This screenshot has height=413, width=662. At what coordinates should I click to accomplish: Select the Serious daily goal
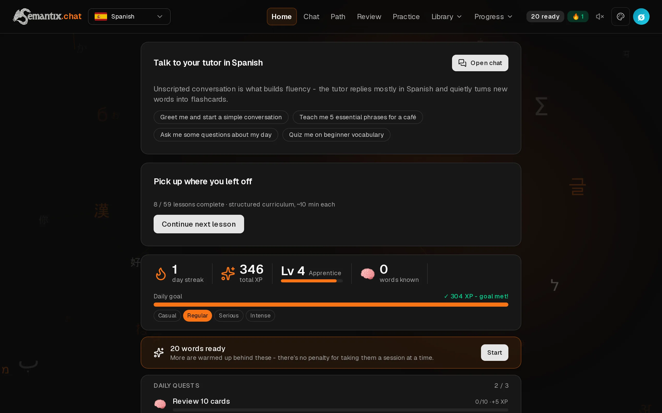tap(229, 315)
